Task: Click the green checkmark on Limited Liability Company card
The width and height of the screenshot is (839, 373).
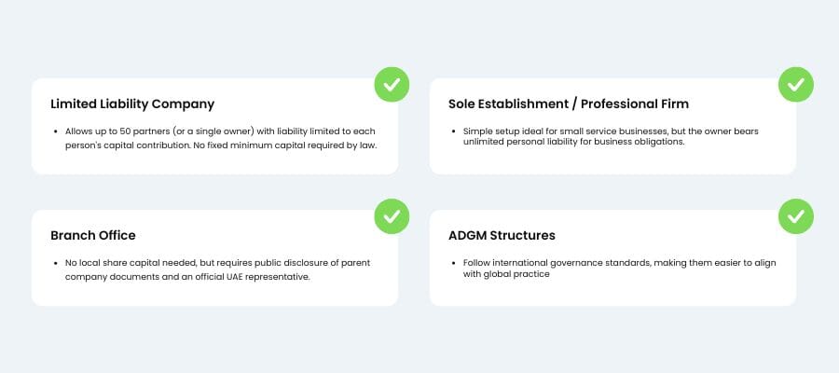Action: pos(392,85)
